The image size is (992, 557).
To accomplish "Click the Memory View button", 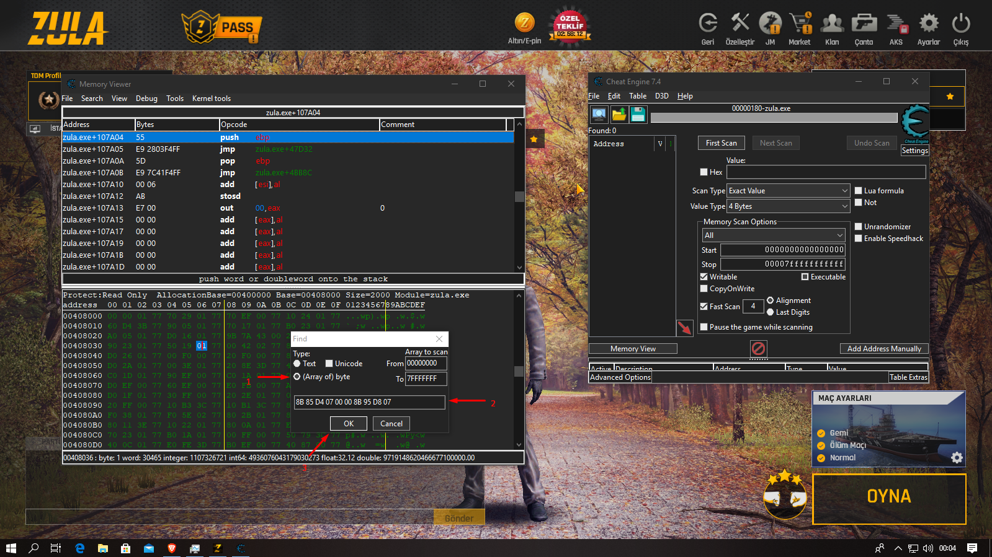I will [633, 349].
